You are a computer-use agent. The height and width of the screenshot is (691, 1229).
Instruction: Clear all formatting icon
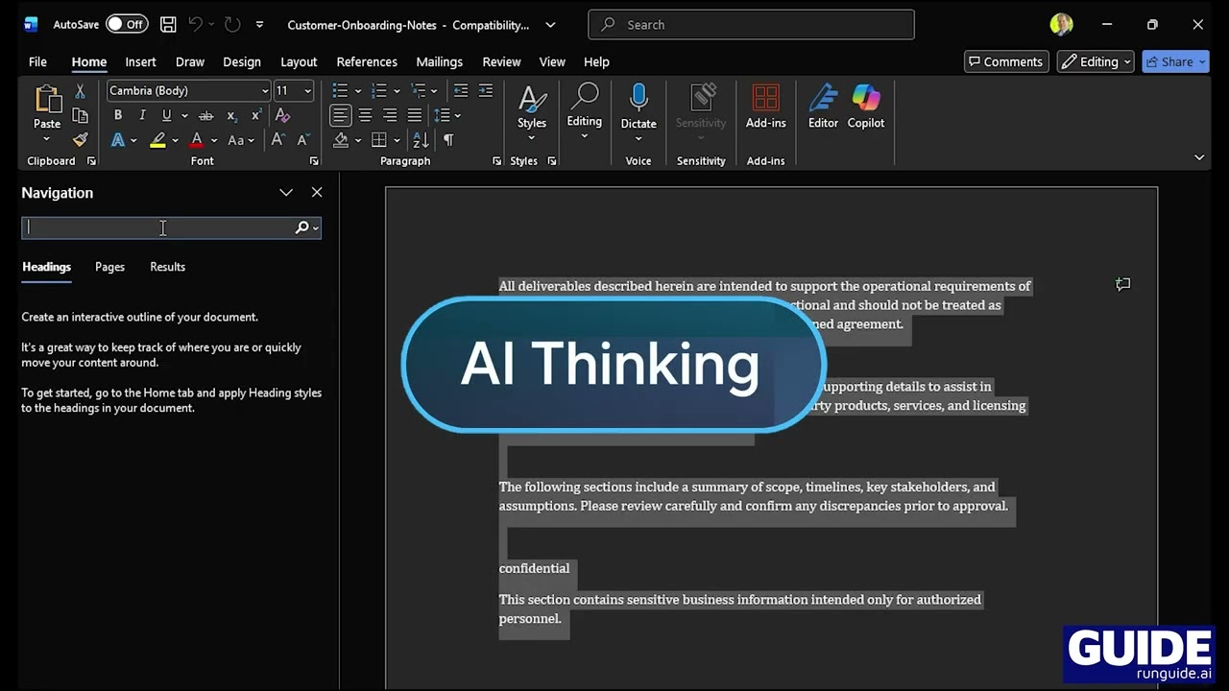282,115
